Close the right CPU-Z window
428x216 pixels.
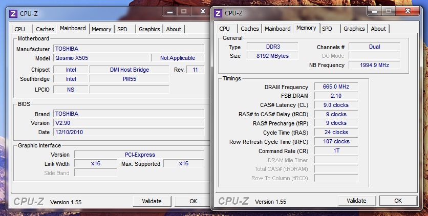click(x=408, y=11)
